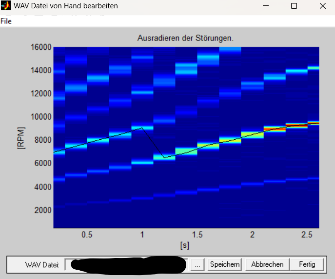This screenshot has height=279, width=335.
Task: Cancel with the Abbrechen button
Action: [267, 264]
